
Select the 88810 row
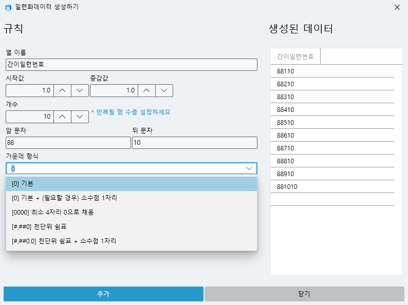(332, 161)
